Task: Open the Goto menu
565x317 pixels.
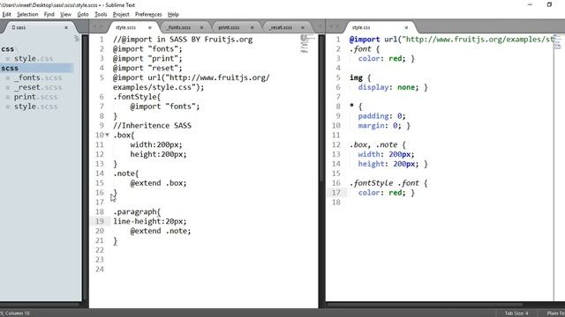Action: point(83,14)
